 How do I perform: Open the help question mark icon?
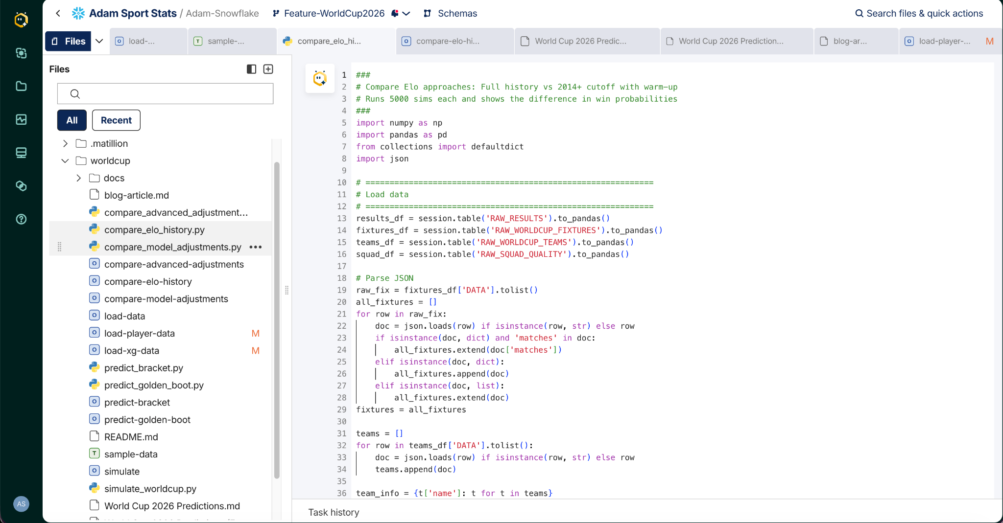21,219
